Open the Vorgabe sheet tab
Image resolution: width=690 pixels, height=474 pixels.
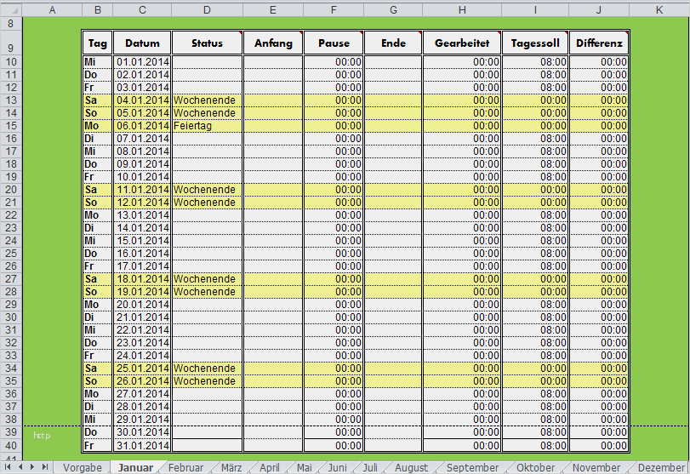82,467
